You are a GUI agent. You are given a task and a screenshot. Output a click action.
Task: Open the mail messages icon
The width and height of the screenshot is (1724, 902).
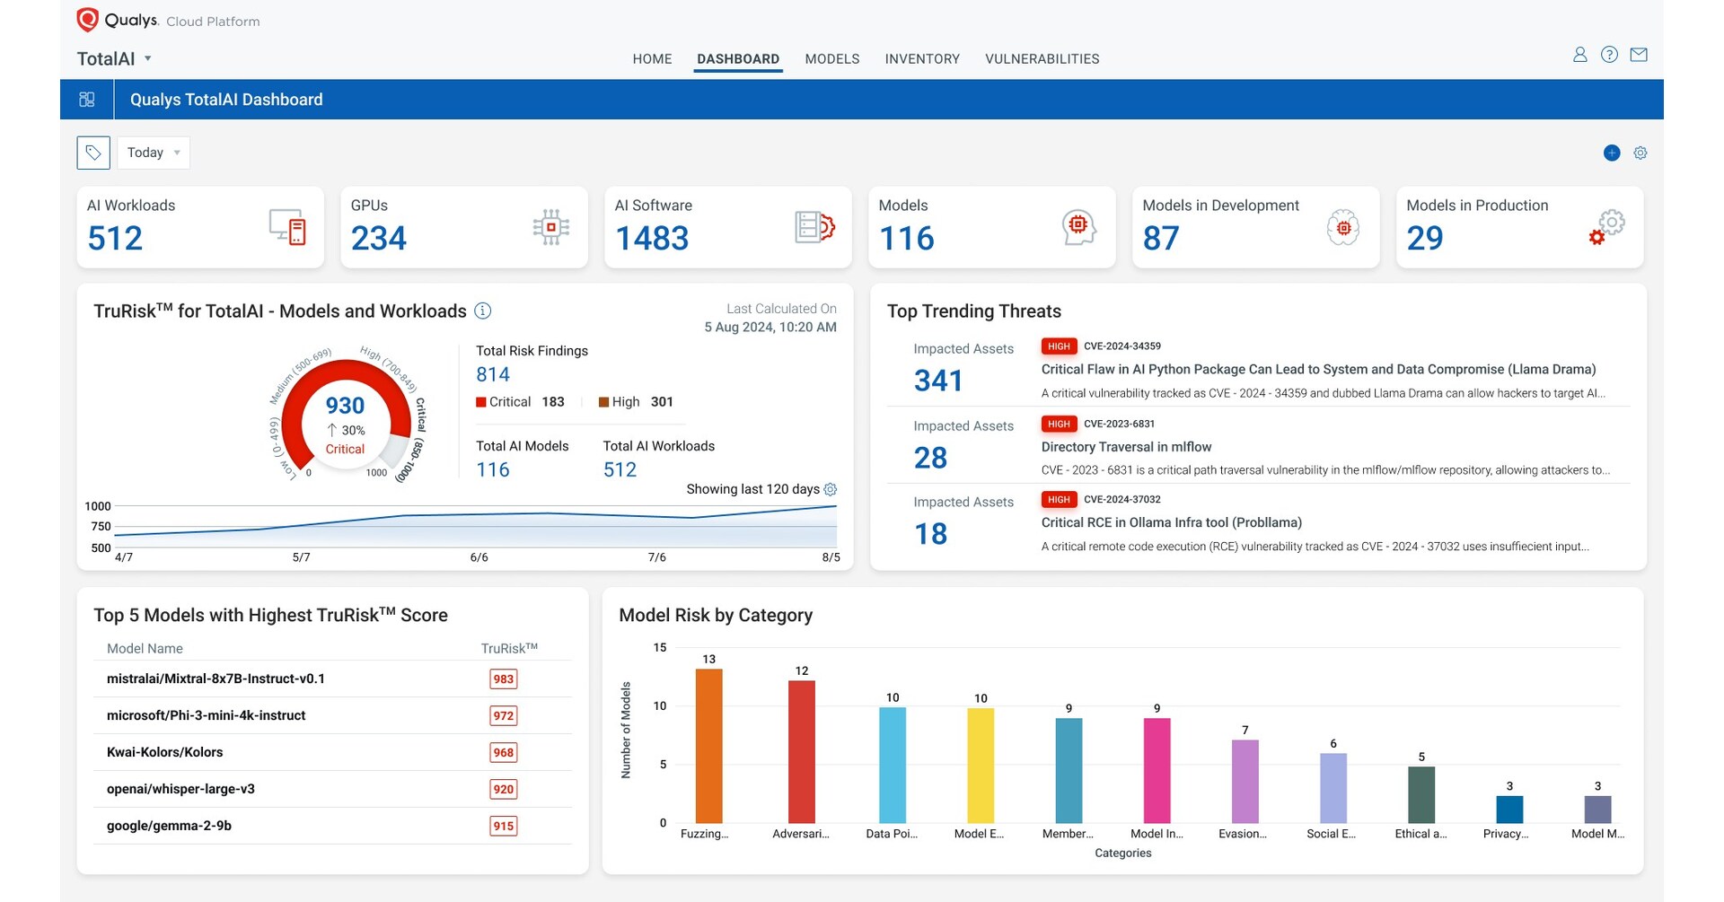pos(1639,55)
